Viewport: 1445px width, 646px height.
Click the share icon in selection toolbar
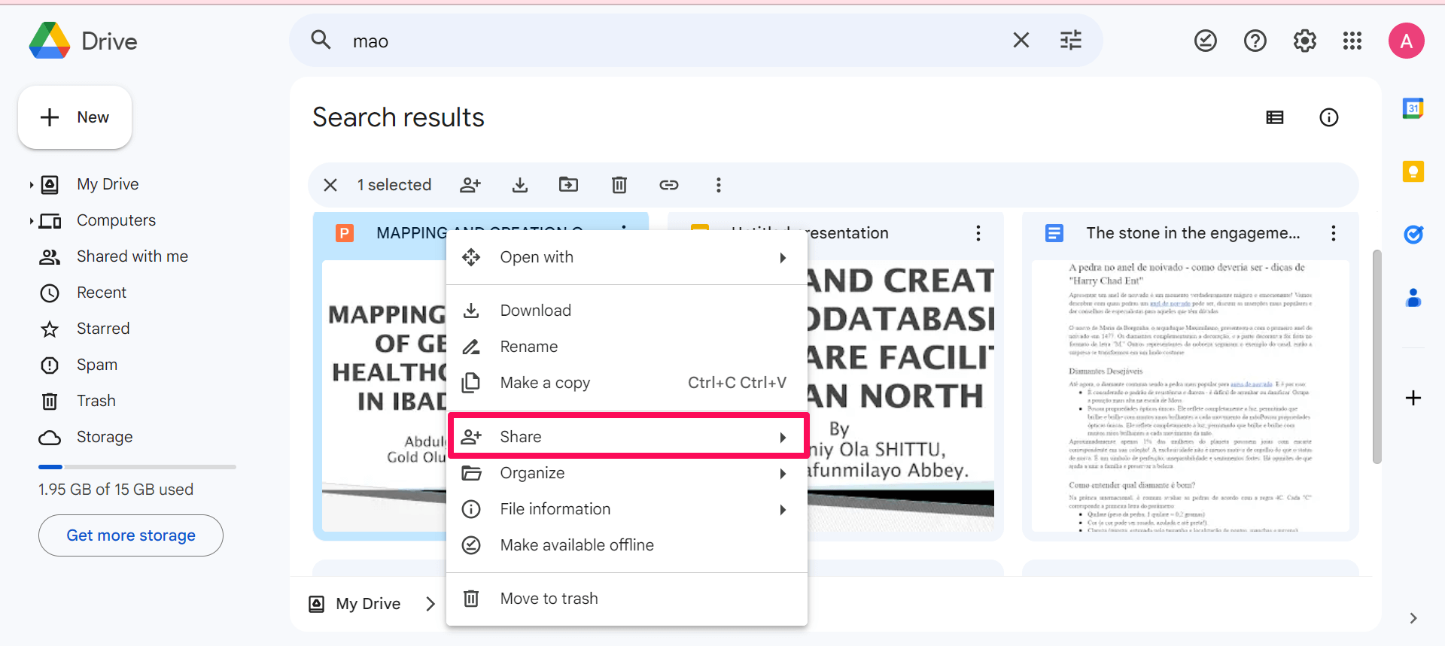(x=470, y=185)
